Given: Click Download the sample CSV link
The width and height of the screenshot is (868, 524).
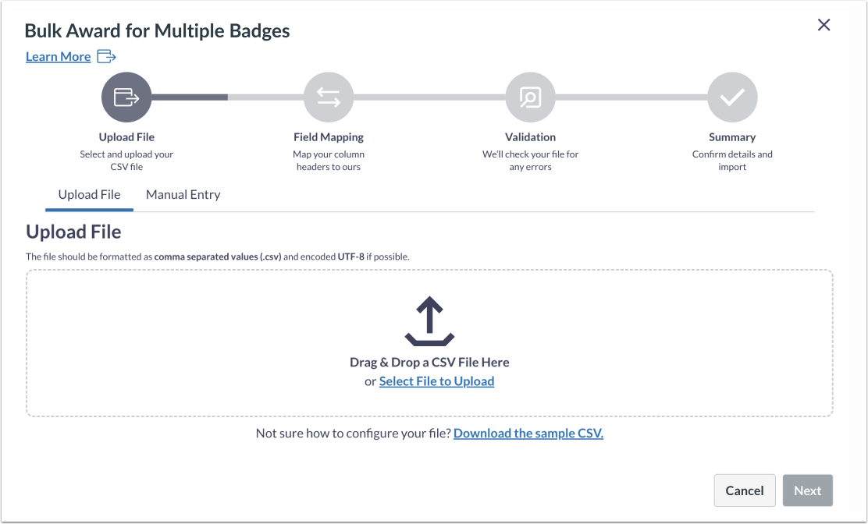Looking at the screenshot, I should pos(528,433).
